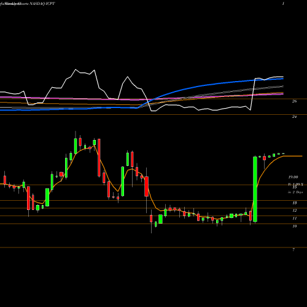Select the tall green breakout candlestick
307x307 pixels.
click(255, 189)
